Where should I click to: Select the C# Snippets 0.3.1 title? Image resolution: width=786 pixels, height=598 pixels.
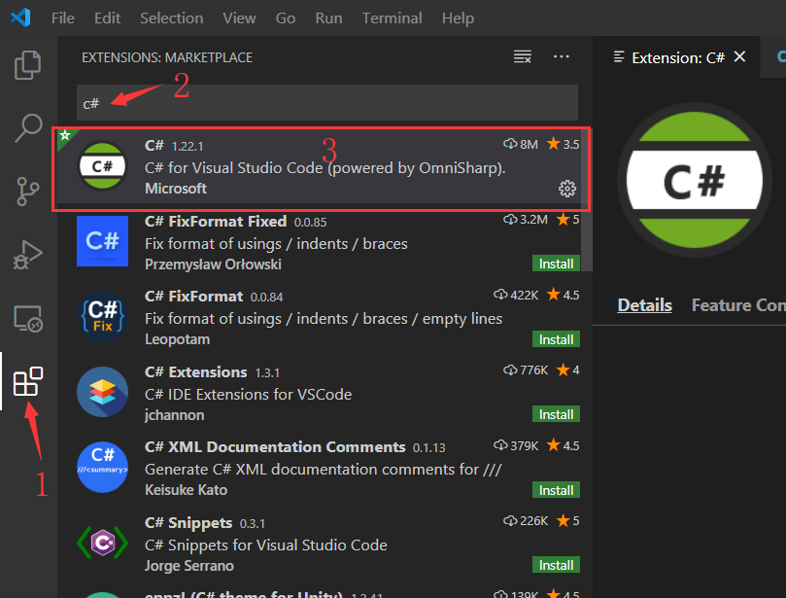pos(188,523)
